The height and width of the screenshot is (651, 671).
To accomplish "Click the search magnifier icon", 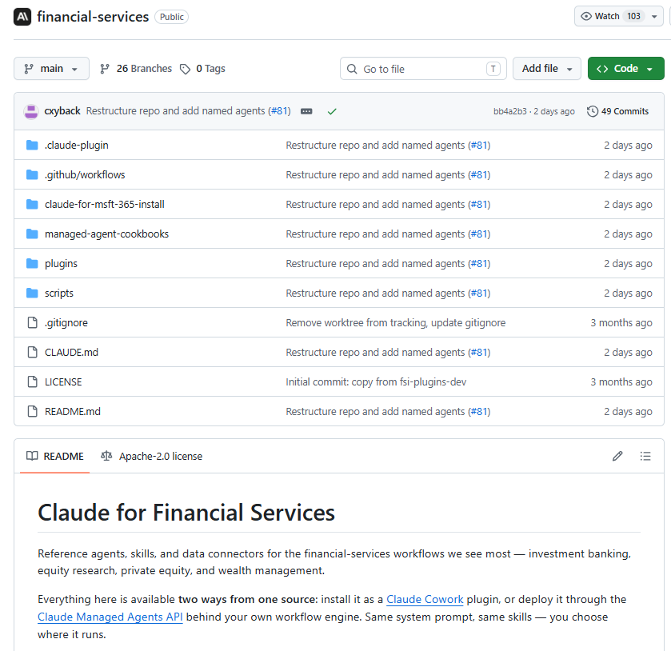I will [352, 69].
